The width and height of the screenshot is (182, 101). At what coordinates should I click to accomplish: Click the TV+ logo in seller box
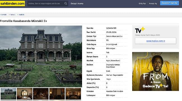(140, 30)
